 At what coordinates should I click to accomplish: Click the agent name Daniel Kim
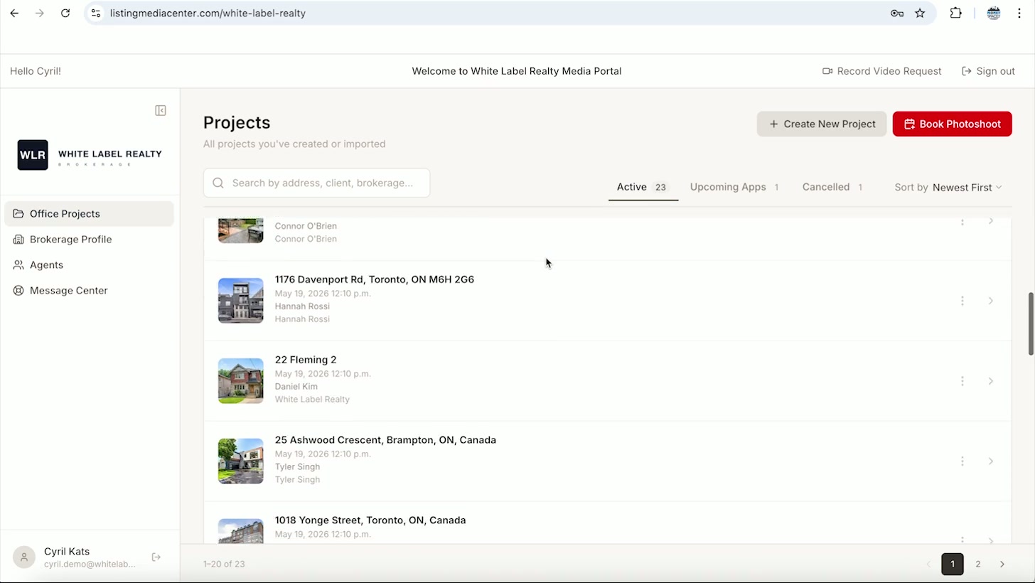[296, 387]
